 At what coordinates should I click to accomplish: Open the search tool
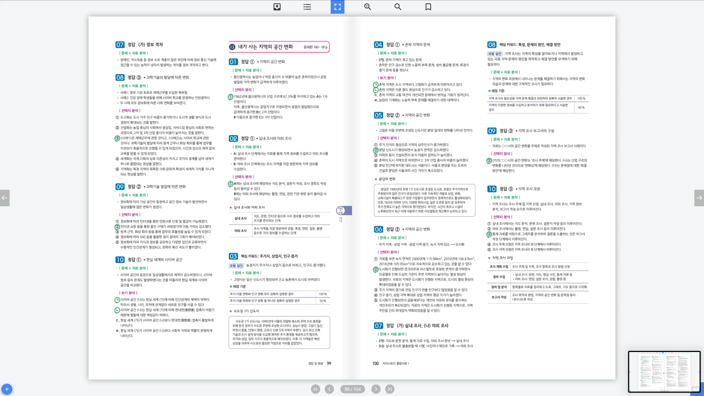(398, 7)
